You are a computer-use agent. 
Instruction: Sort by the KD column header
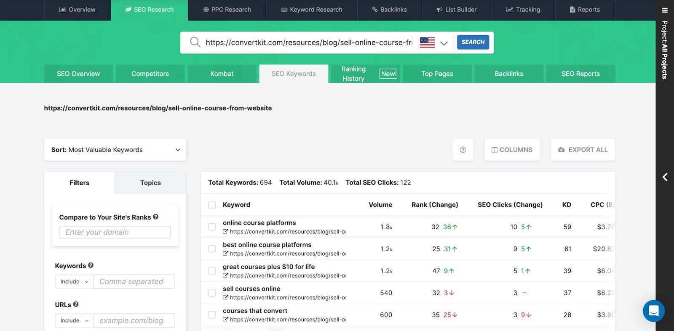(x=567, y=204)
